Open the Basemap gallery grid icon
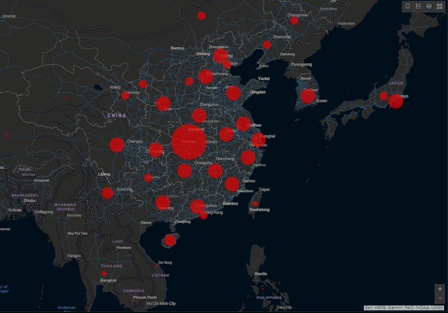Screen dimensions: 448x313 tap(440, 6)
